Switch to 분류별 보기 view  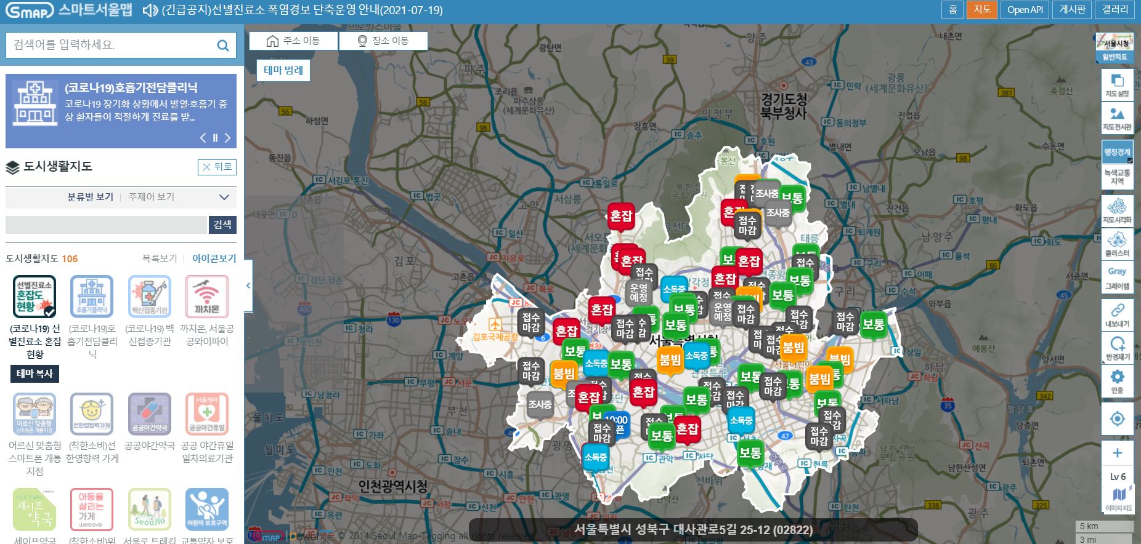click(90, 197)
